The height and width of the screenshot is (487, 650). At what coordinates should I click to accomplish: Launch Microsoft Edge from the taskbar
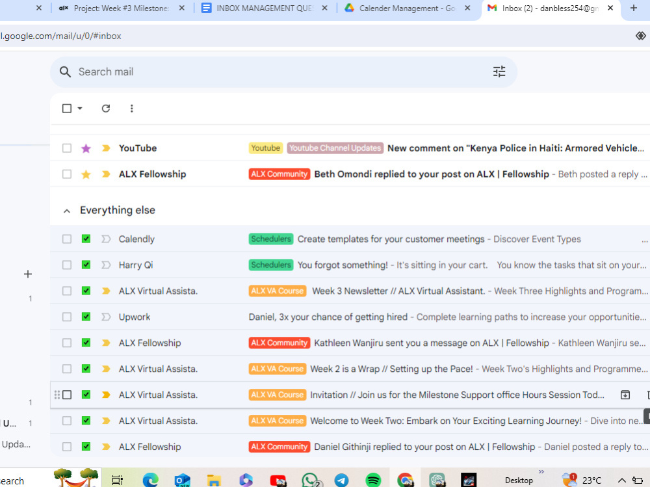pos(150,480)
